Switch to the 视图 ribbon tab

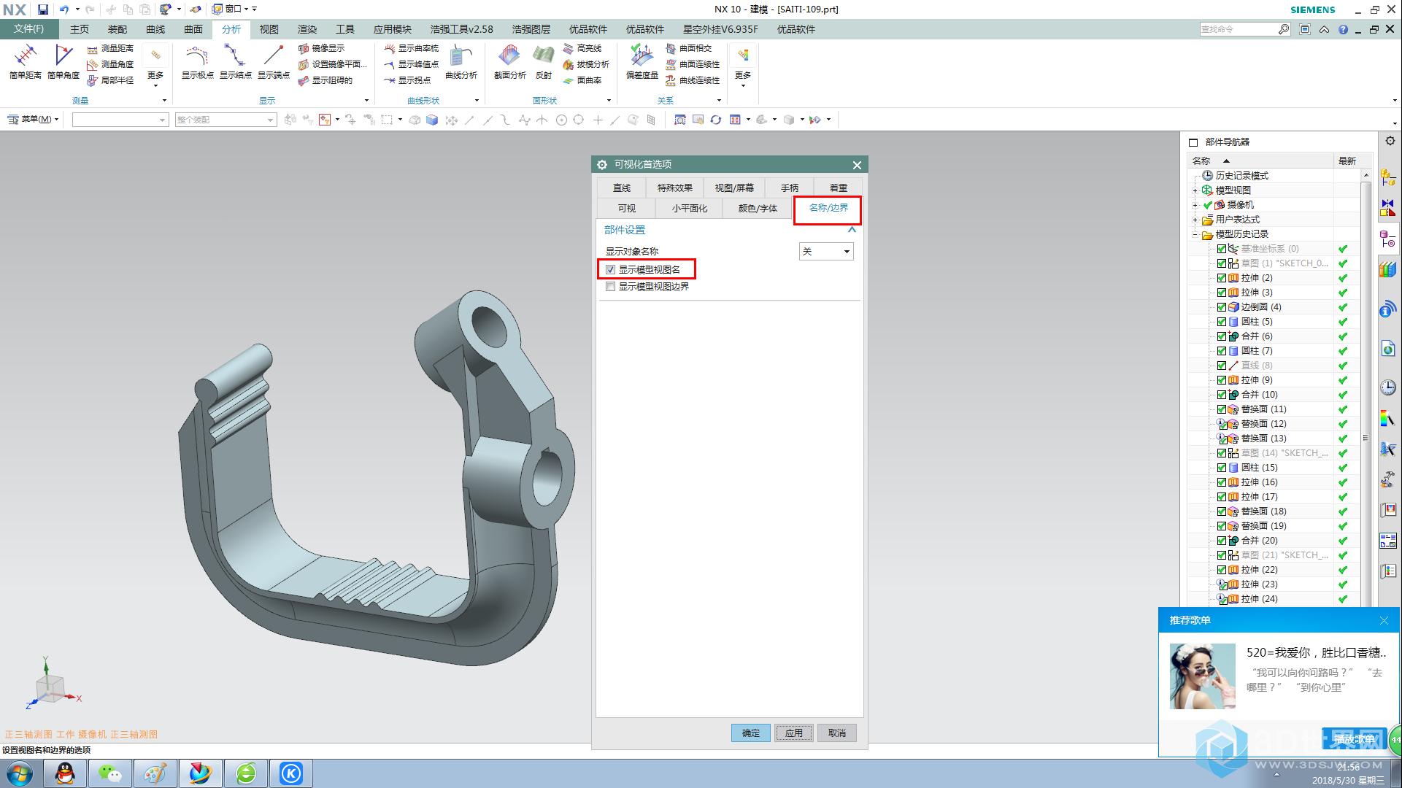[x=269, y=29]
